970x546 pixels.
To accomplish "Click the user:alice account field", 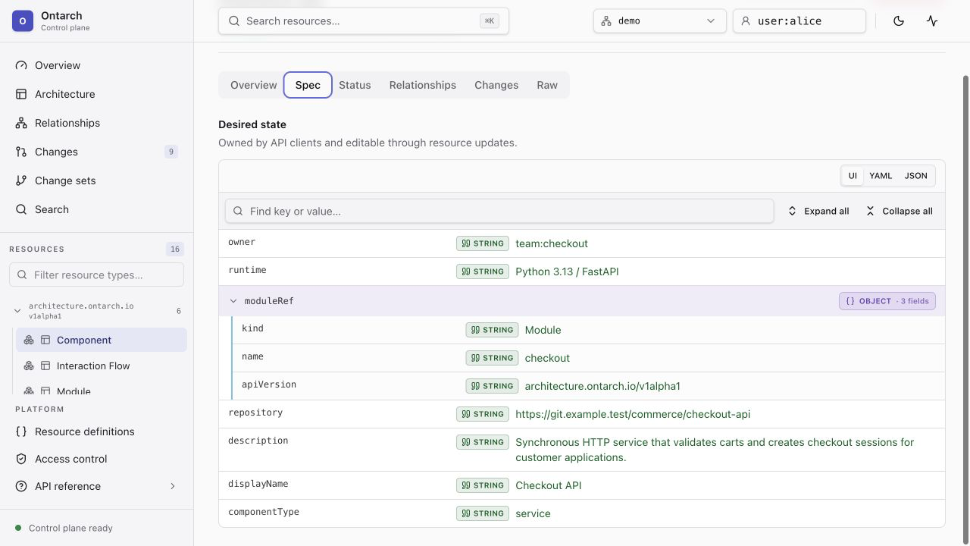I will pos(799,21).
